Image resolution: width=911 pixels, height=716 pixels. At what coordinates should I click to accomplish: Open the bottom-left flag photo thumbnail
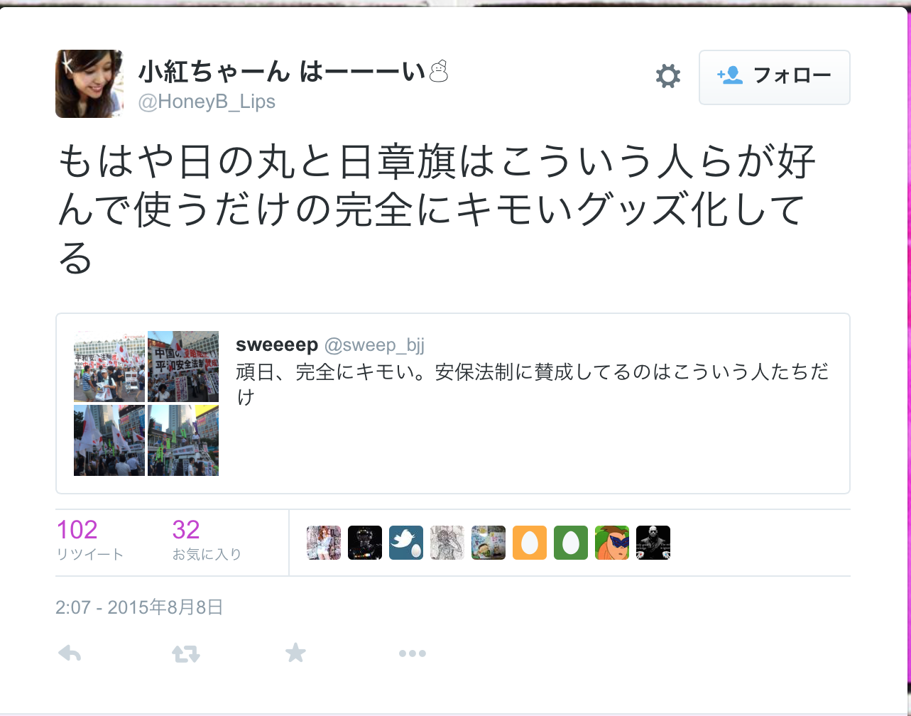click(x=109, y=440)
